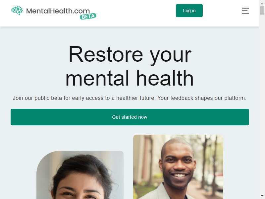Click the Get started now button
The height and width of the screenshot is (199, 265).
[130, 117]
